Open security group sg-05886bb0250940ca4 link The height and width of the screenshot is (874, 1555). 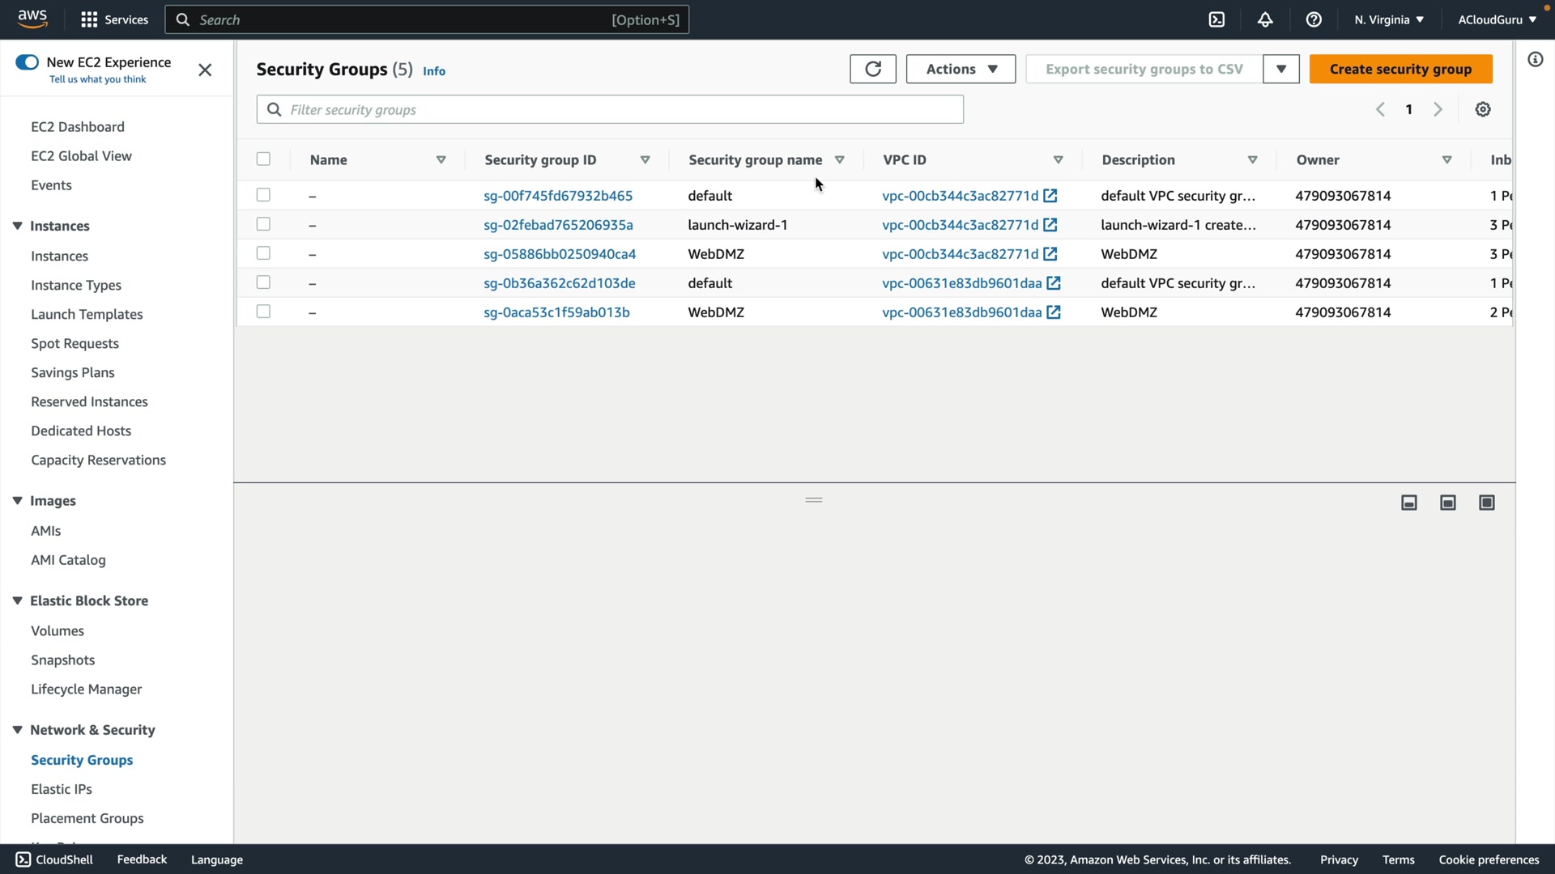(560, 254)
